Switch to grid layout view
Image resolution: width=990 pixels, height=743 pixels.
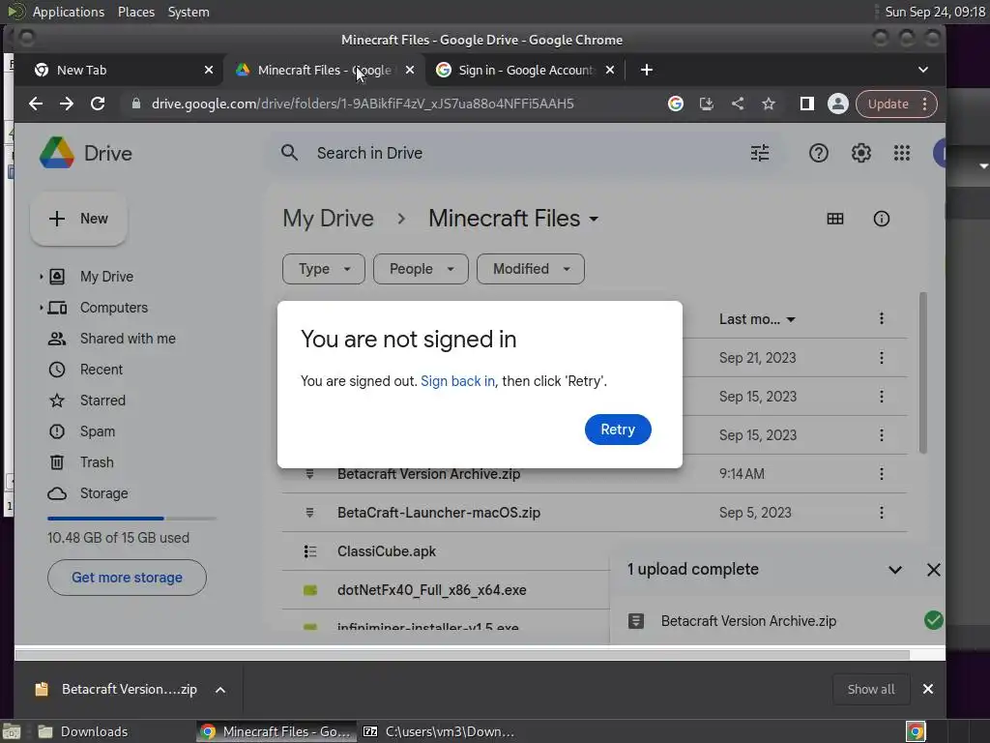(x=835, y=219)
